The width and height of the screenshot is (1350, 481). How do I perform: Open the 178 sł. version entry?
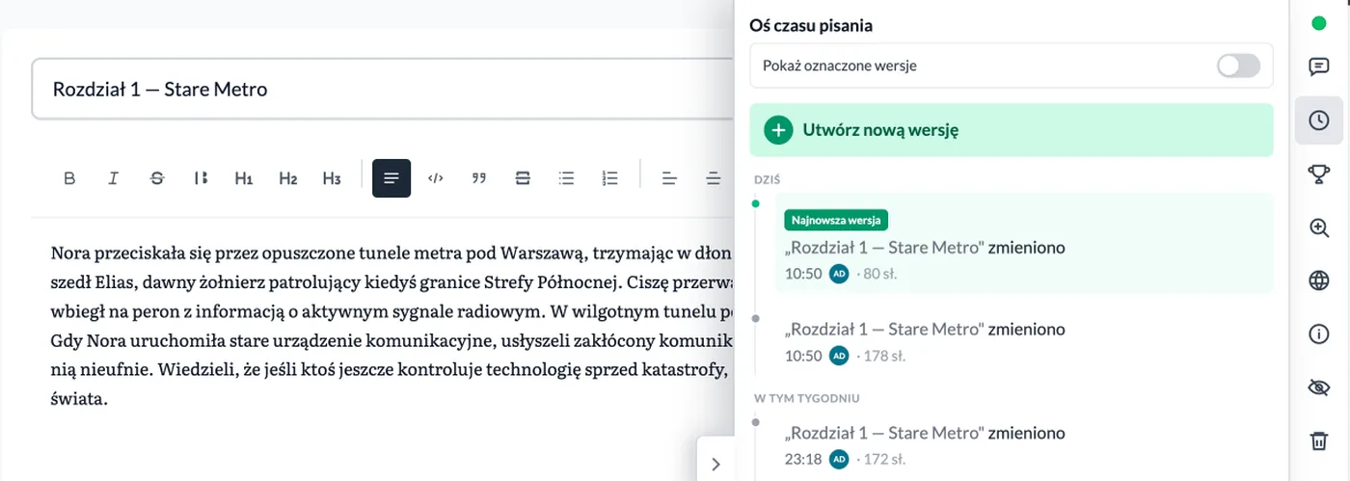coord(1024,342)
